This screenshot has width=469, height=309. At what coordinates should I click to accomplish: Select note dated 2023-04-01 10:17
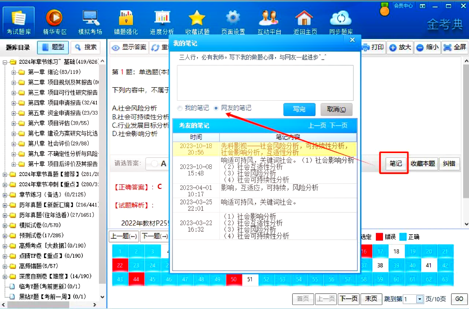click(265, 191)
